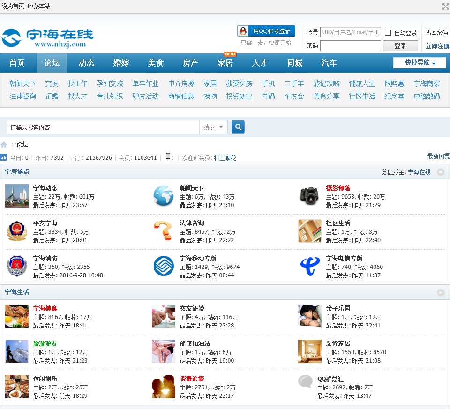
Task: Open the 宁海生活 section title link
Action: coord(17,292)
